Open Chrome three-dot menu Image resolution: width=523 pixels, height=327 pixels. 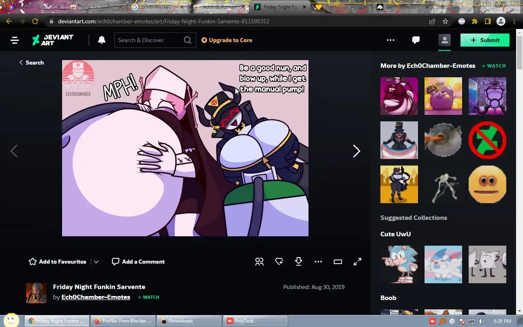pyautogui.click(x=514, y=21)
